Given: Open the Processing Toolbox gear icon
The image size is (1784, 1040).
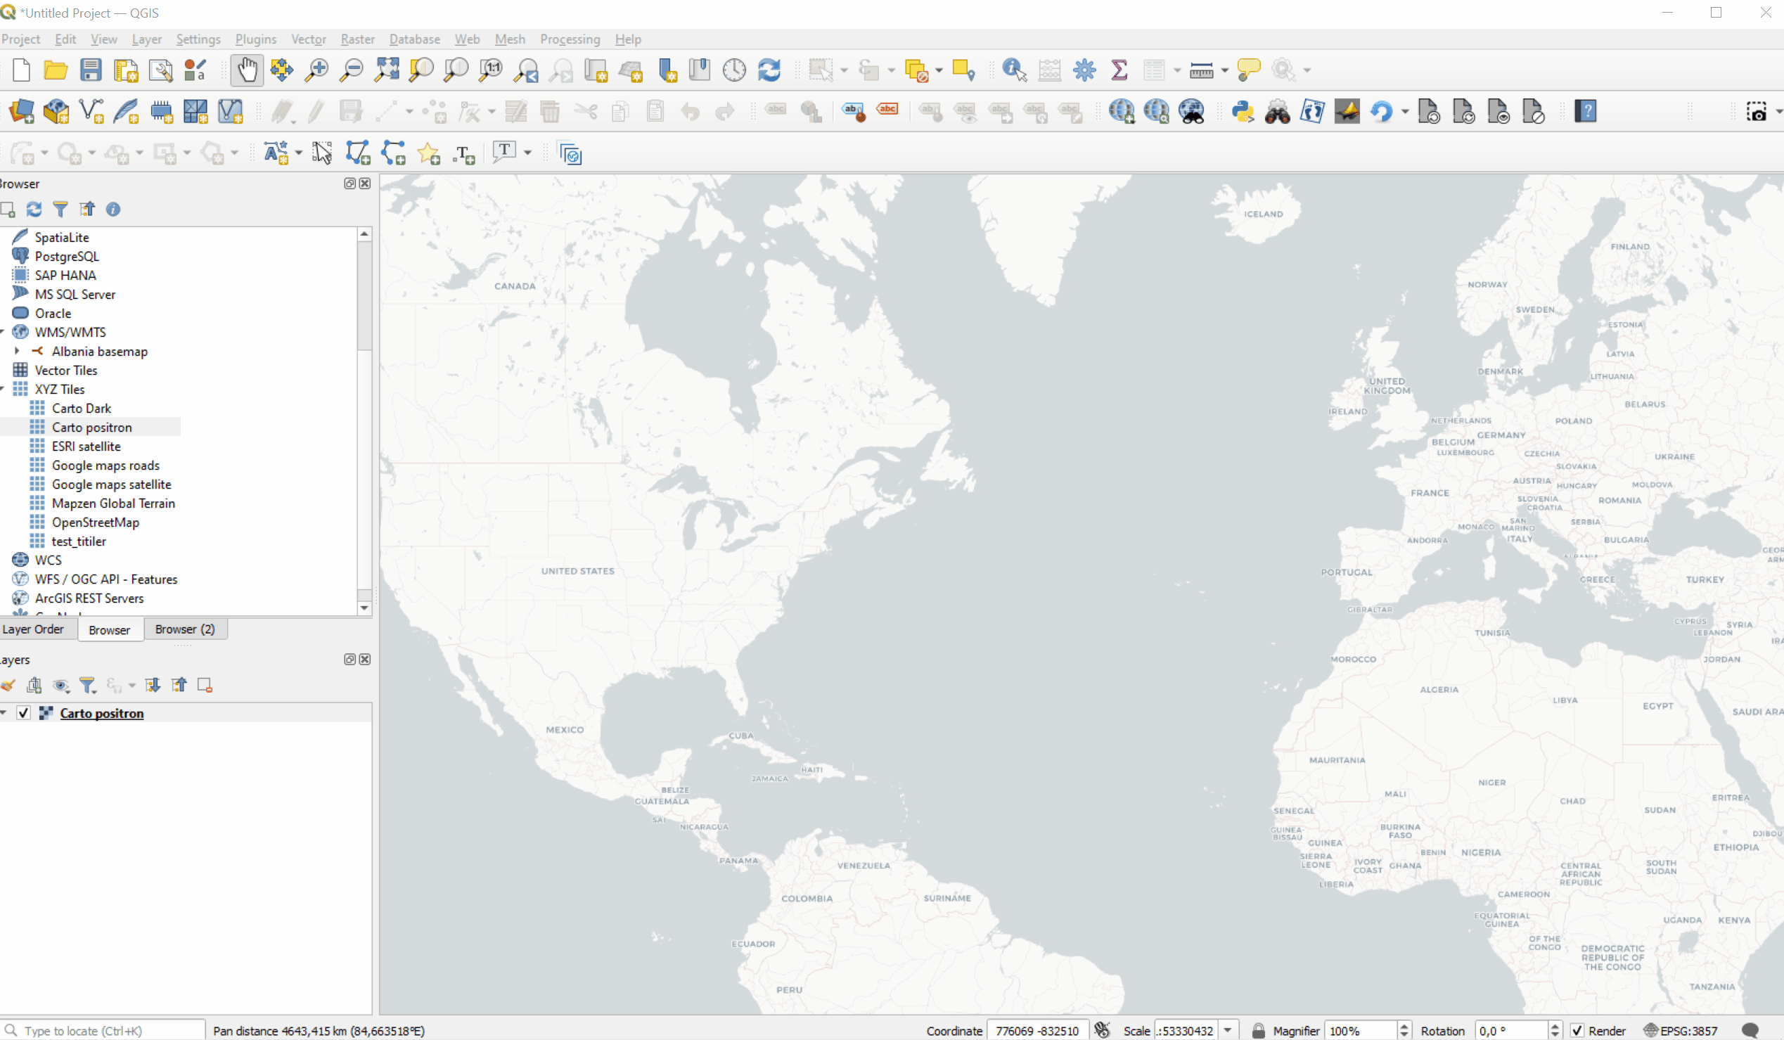Looking at the screenshot, I should (x=1084, y=70).
